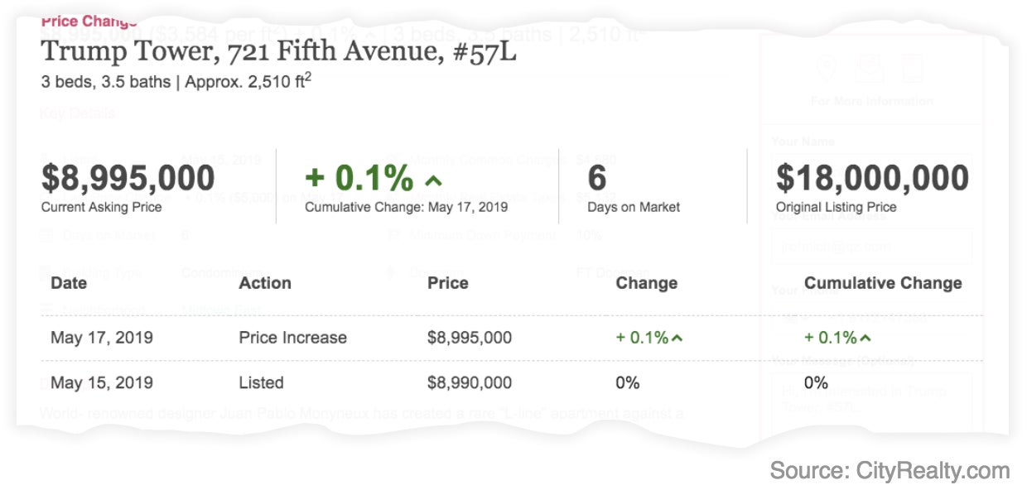
Task: Click the faded email address input field
Action: 871,246
